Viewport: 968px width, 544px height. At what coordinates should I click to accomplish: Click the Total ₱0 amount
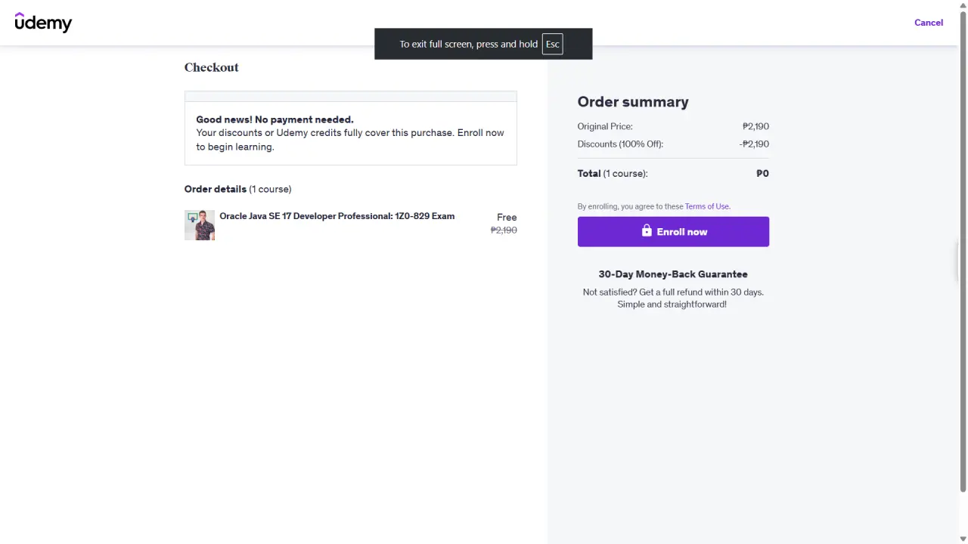tap(762, 173)
